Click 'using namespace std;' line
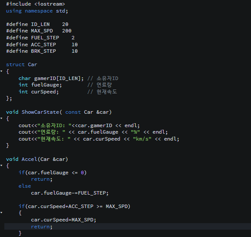Image resolution: width=251 pixels, height=237 pixels. pos(37,11)
